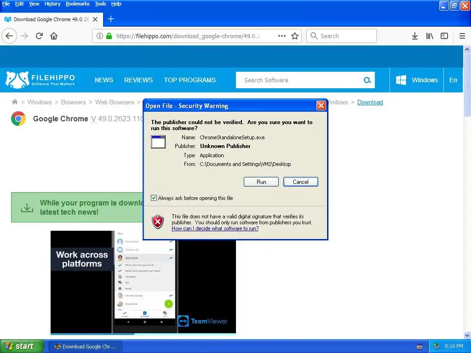471x353 pixels.
Task: Click the page scrollbar up arrow
Action: click(467, 50)
